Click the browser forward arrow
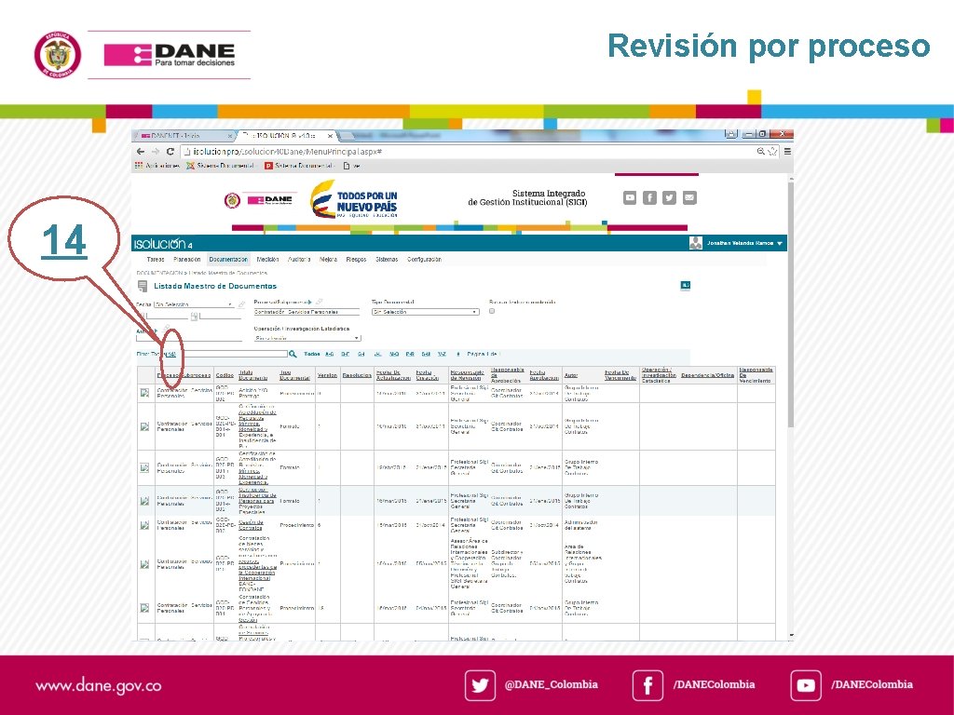Viewport: 954px width, 715px height. point(156,152)
